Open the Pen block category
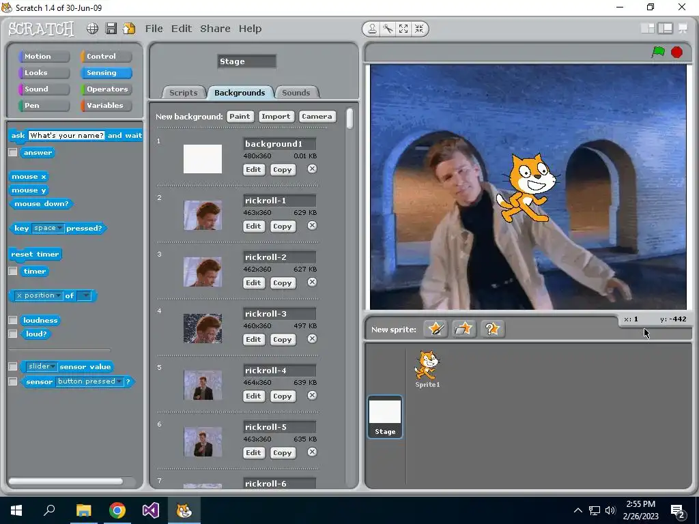The width and height of the screenshot is (699, 524). pos(44,106)
